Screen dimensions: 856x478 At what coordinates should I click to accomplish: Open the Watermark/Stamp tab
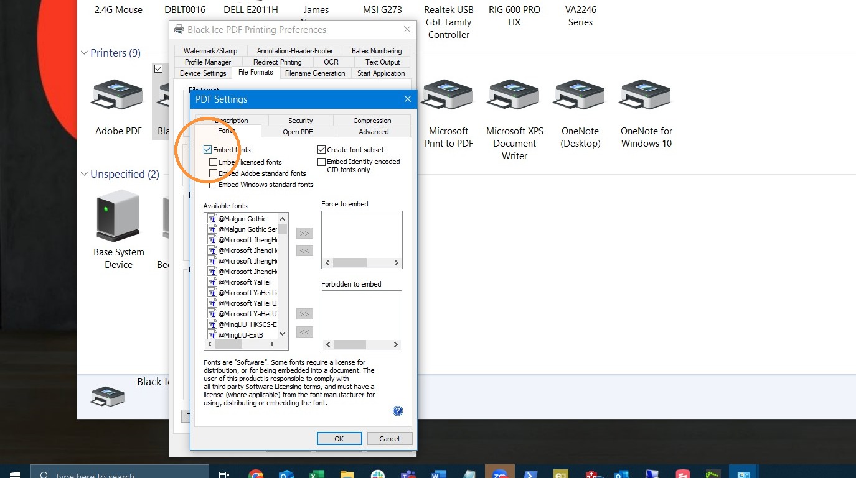[210, 51]
